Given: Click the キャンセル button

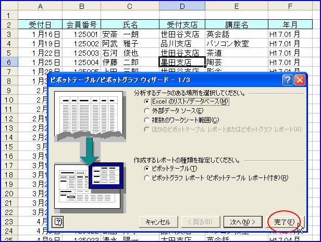Looking at the screenshot, I should pos(158,222).
